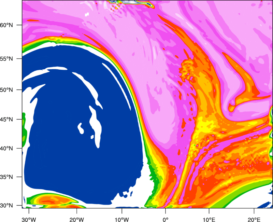
Task: Click the 45°N latitude label
Action: (x=6, y=119)
